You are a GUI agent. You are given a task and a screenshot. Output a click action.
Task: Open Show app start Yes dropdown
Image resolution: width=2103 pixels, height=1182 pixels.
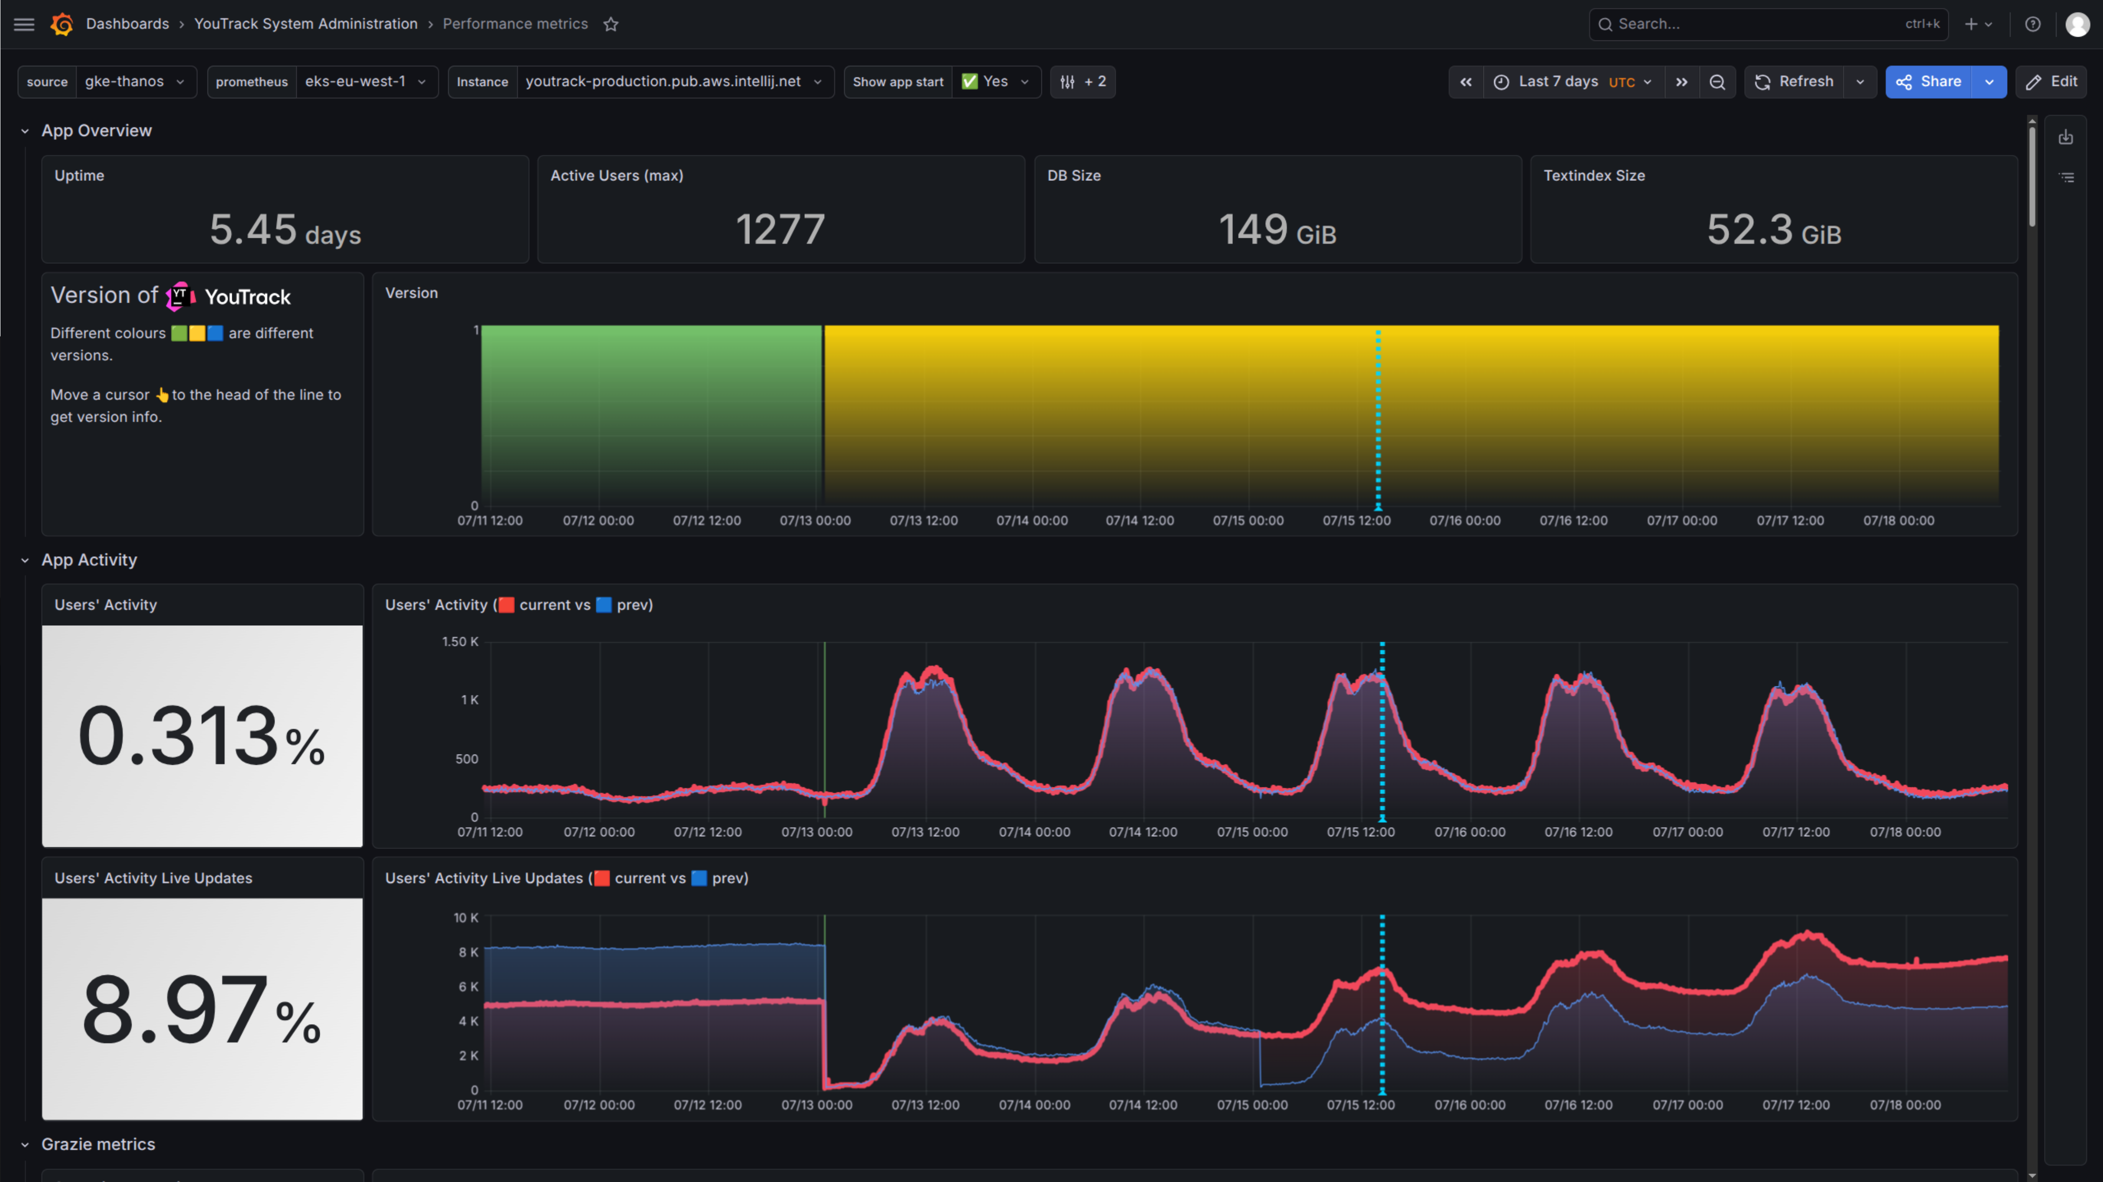(x=996, y=82)
